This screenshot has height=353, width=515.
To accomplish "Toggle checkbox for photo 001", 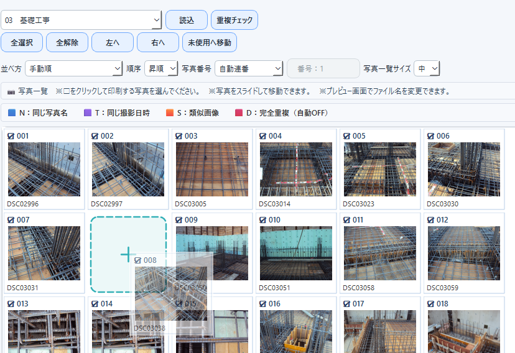I will [x=11, y=136].
